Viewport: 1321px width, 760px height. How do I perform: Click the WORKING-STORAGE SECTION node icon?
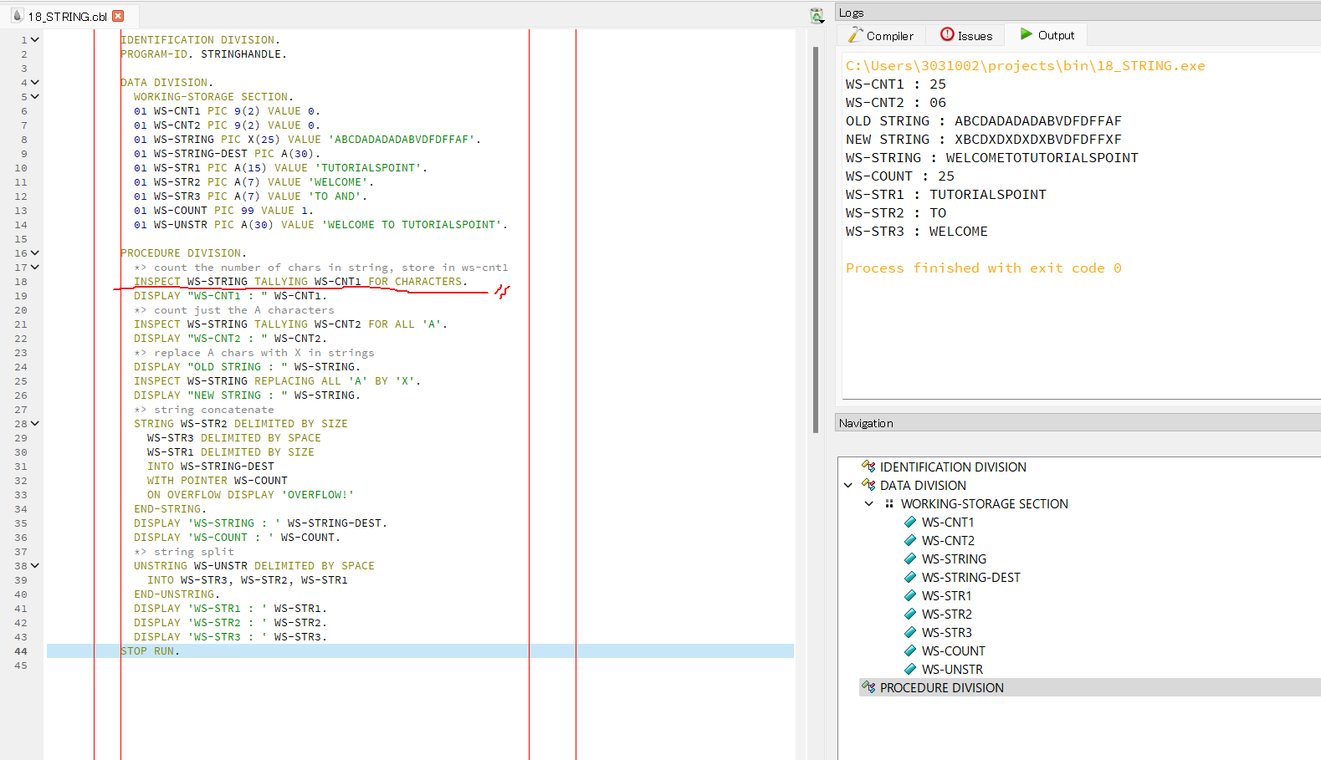889,504
